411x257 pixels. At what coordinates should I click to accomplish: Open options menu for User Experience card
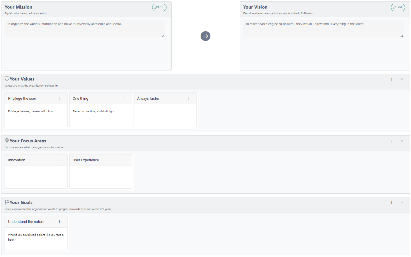124,160
